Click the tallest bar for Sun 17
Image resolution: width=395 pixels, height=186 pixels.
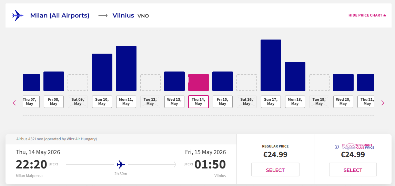click(x=271, y=65)
